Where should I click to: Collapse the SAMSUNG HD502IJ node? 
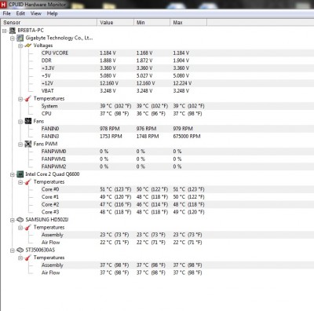click(x=13, y=220)
